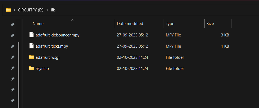259x108 pixels.
Task: Select the adafruit_wsgi folder icon
Action: click(31, 57)
